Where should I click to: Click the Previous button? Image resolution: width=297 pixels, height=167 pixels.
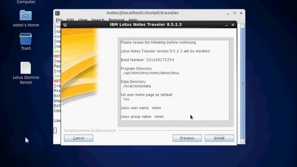[187, 138]
